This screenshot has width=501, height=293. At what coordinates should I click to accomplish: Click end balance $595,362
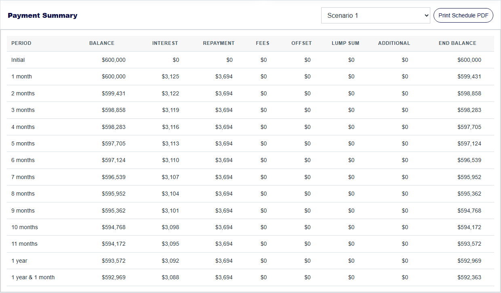[469, 194]
